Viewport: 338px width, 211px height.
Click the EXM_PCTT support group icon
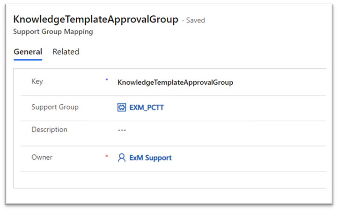tap(122, 107)
